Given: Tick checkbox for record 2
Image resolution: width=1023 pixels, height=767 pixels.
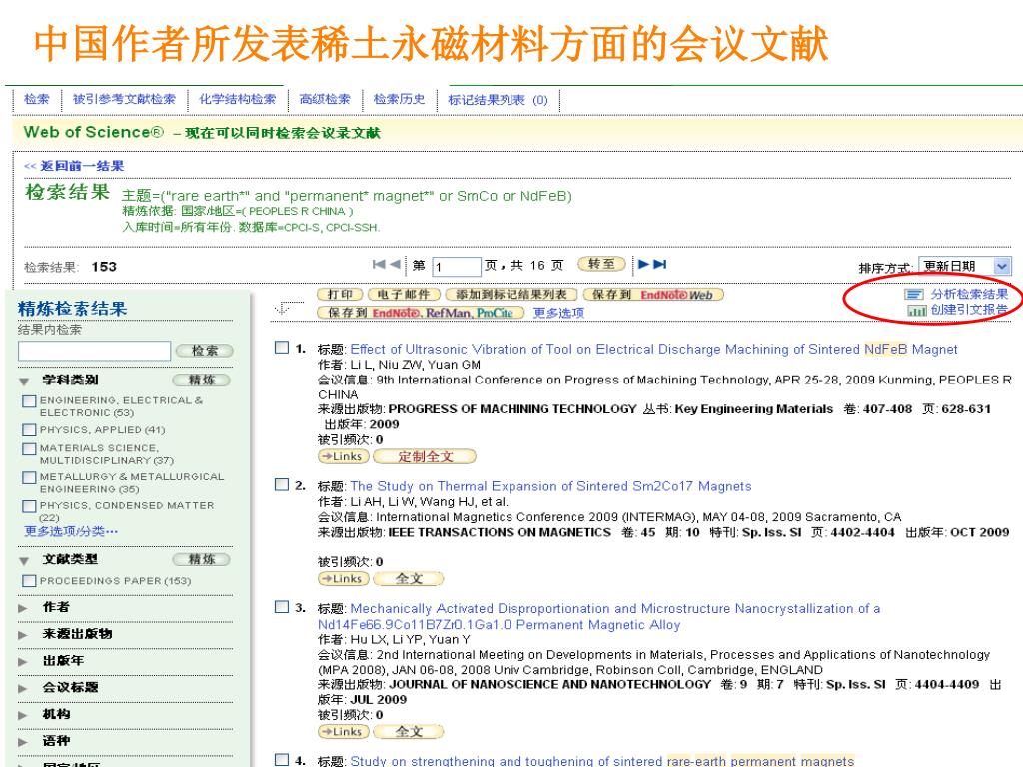Looking at the screenshot, I should [x=281, y=484].
